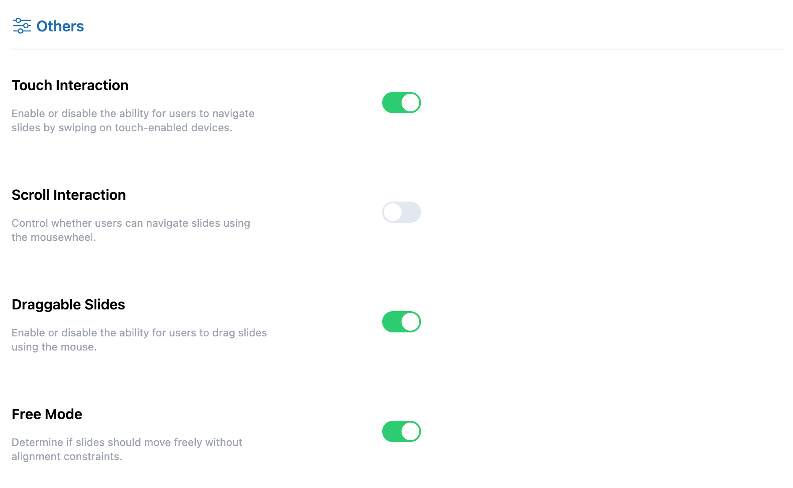793x488 pixels.
Task: Click the white knob of Scroll Interaction switch
Action: click(x=393, y=212)
